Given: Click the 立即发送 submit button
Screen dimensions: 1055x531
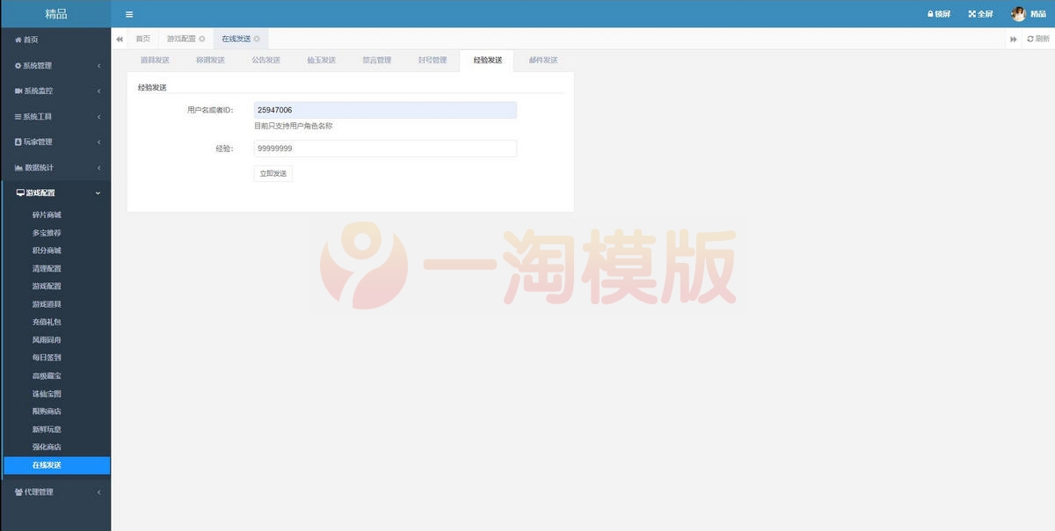Looking at the screenshot, I should coord(273,173).
